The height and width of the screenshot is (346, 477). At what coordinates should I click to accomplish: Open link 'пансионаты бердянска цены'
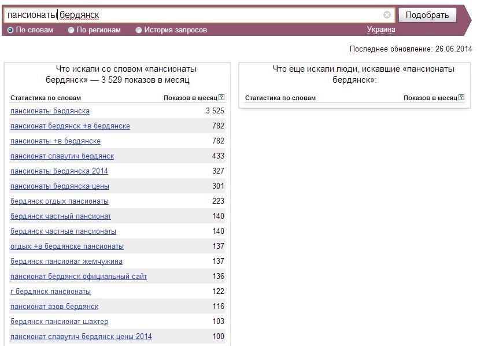60,186
